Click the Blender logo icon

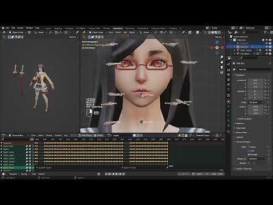3,28
